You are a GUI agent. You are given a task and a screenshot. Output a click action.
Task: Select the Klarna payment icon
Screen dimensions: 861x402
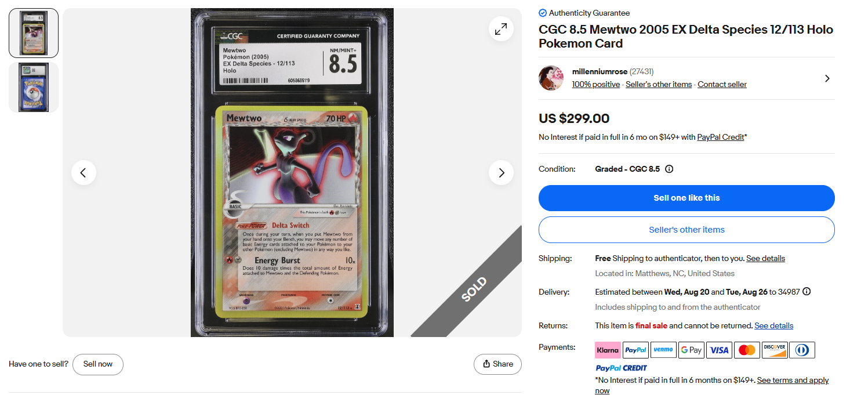coord(608,350)
